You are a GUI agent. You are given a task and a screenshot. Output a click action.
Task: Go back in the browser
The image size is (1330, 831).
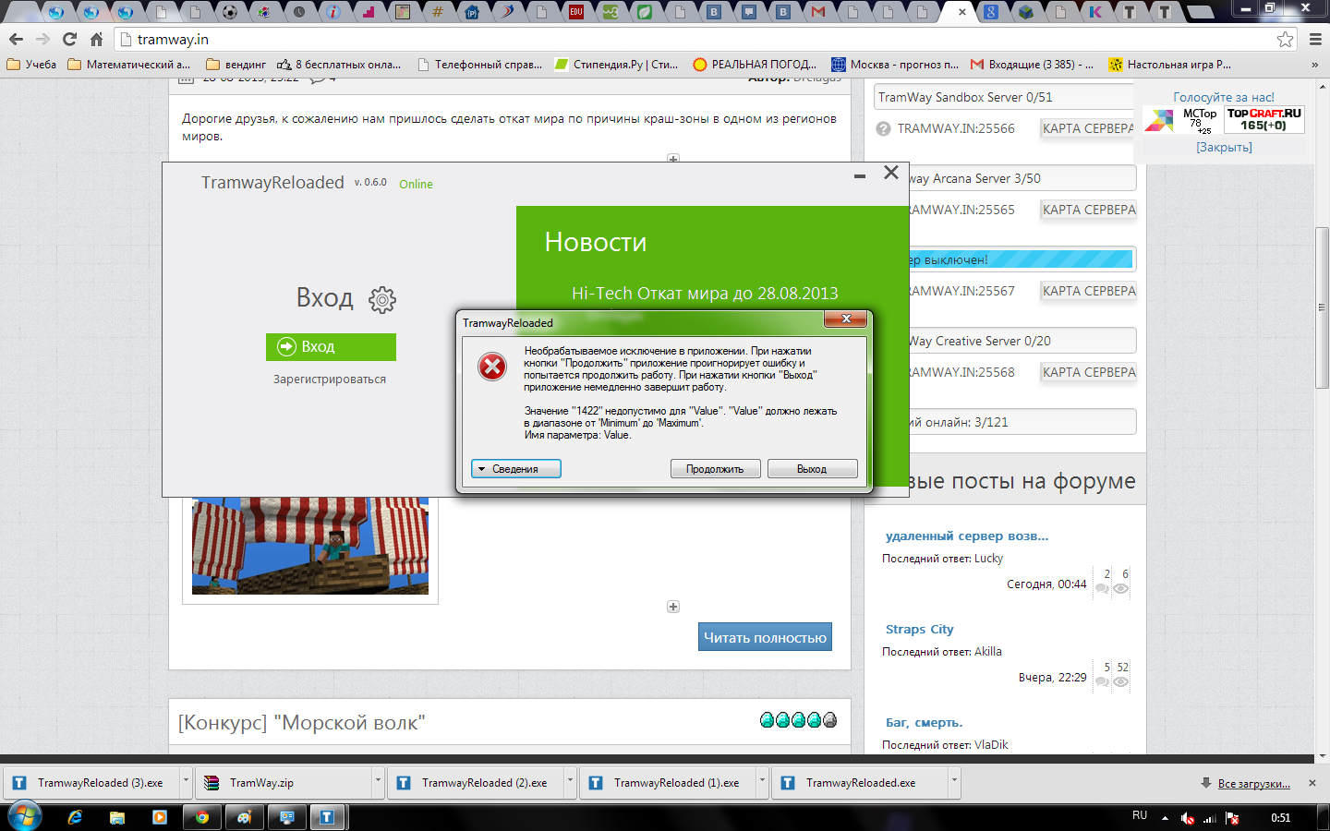point(16,39)
